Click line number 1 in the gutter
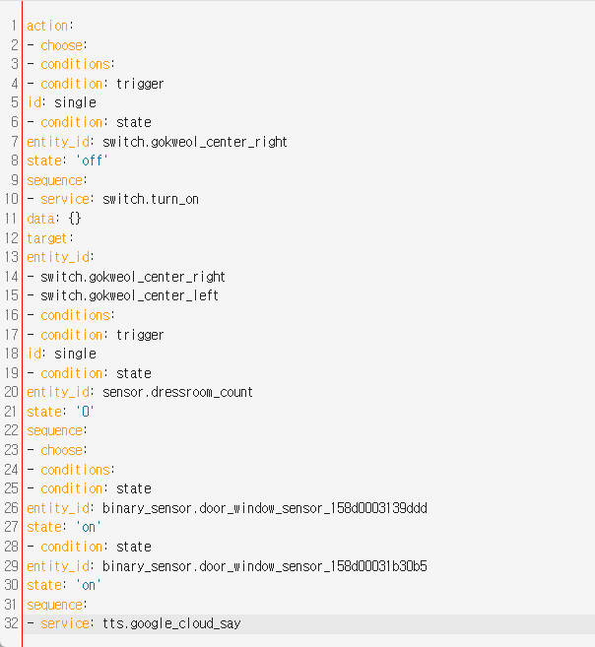 click(x=15, y=26)
